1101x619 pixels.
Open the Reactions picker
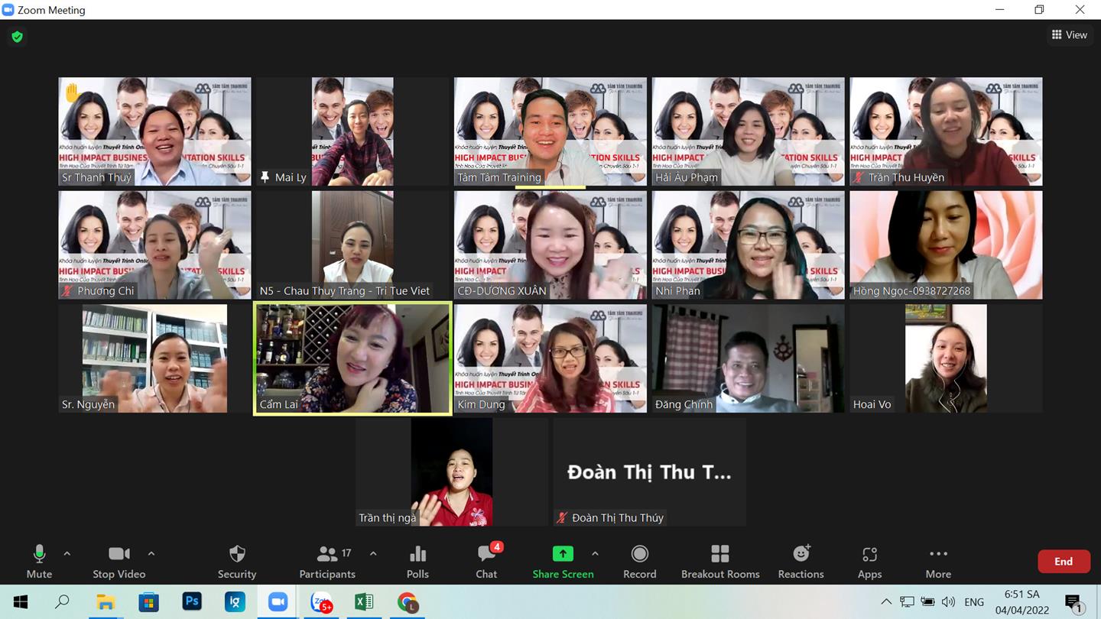click(x=801, y=561)
